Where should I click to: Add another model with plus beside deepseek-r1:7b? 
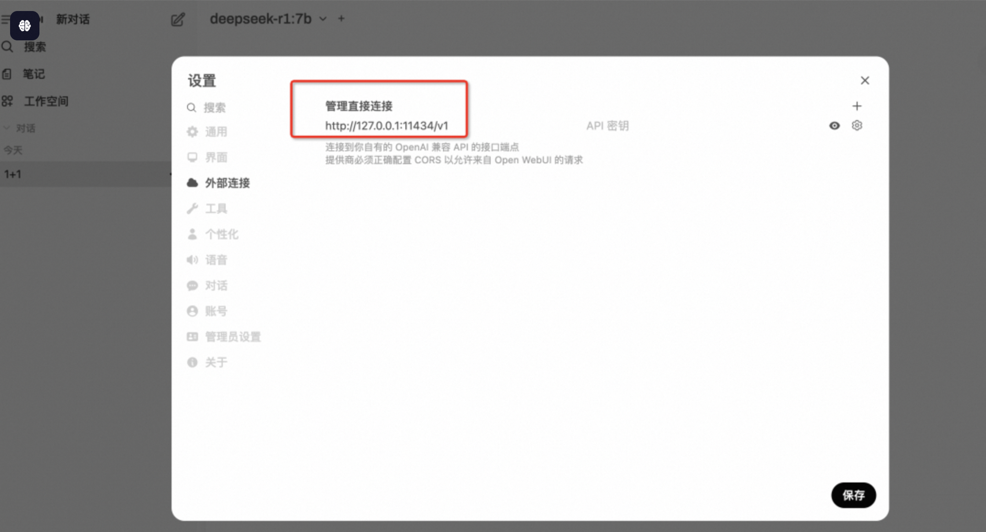pyautogui.click(x=341, y=19)
